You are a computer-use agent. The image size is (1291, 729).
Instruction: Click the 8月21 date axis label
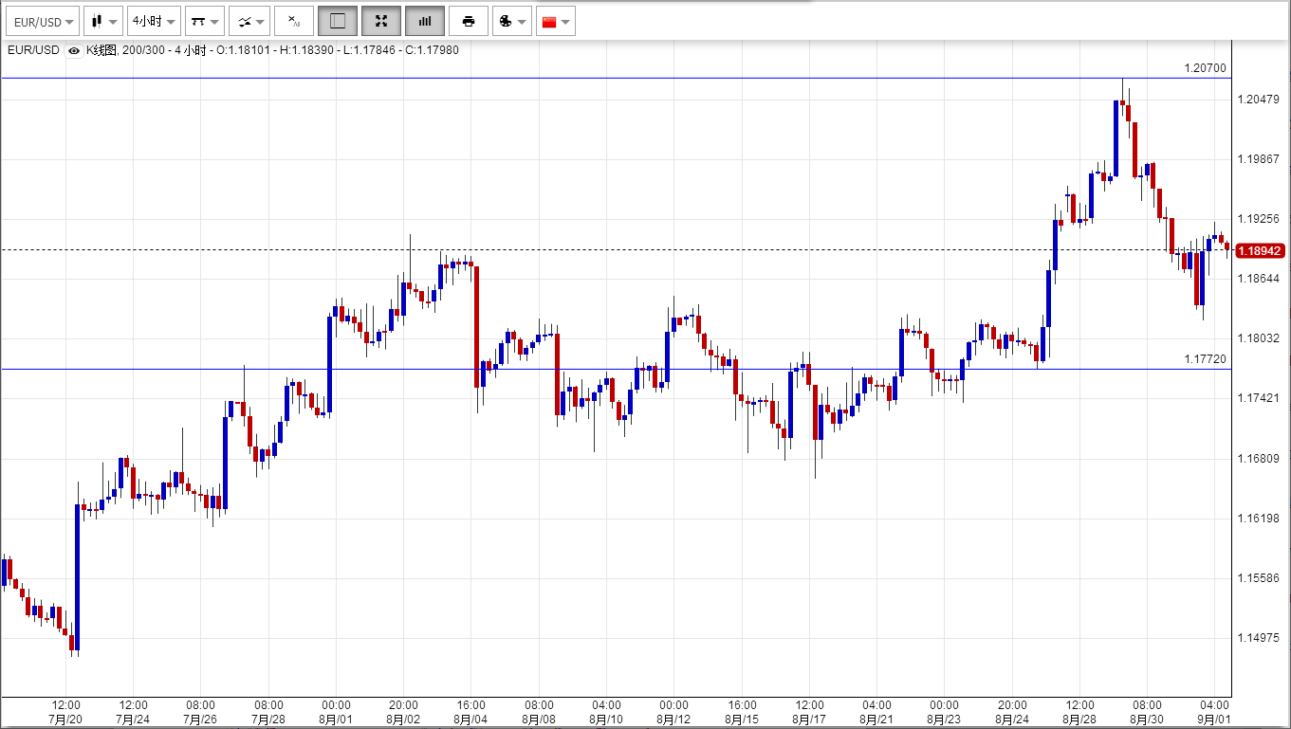(876, 720)
